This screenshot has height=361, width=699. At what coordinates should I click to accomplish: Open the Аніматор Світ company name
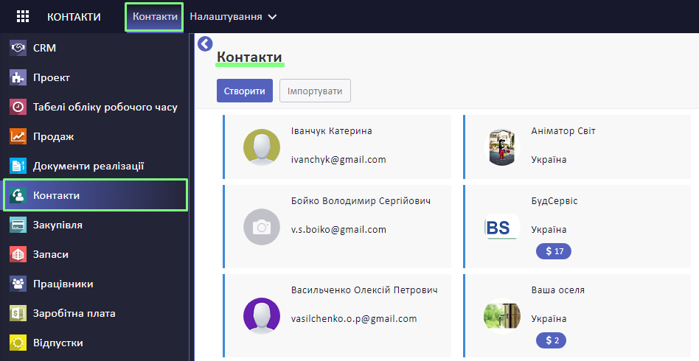[563, 131]
